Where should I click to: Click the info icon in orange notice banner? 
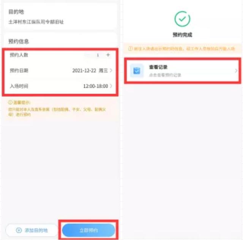[x=130, y=49]
